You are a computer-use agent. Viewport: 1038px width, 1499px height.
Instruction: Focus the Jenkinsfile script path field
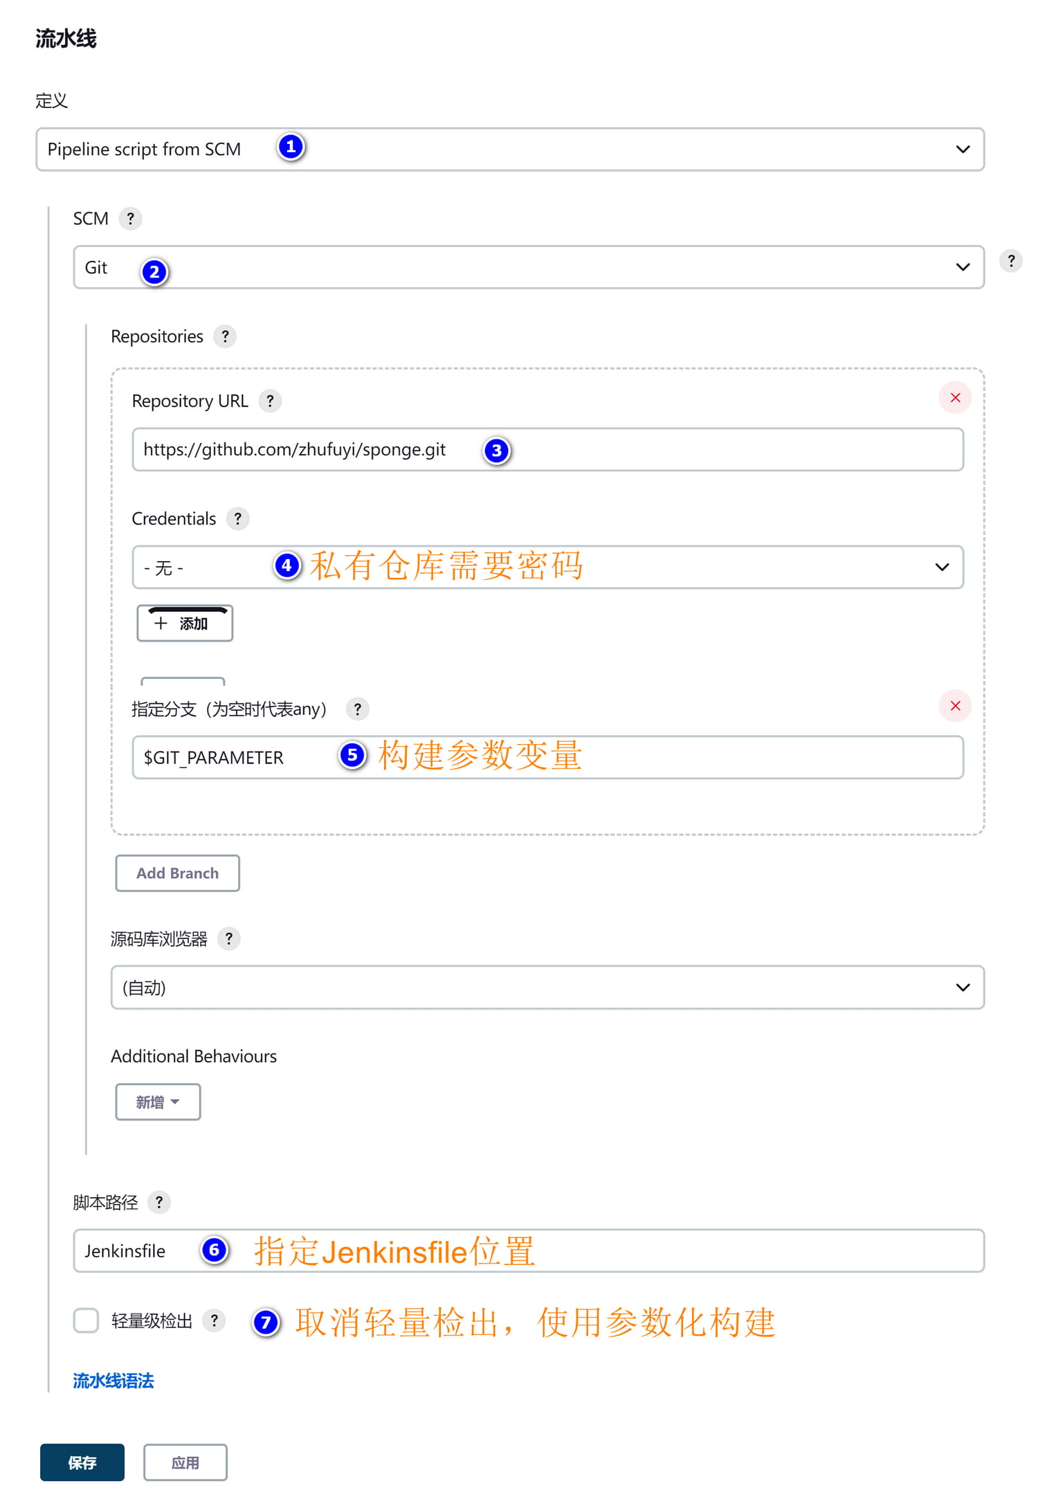pyautogui.click(x=529, y=1251)
